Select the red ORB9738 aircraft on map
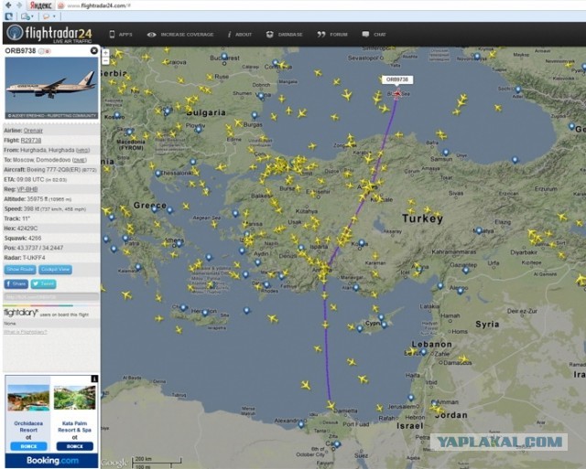This screenshot has height=469, width=586. click(x=397, y=93)
